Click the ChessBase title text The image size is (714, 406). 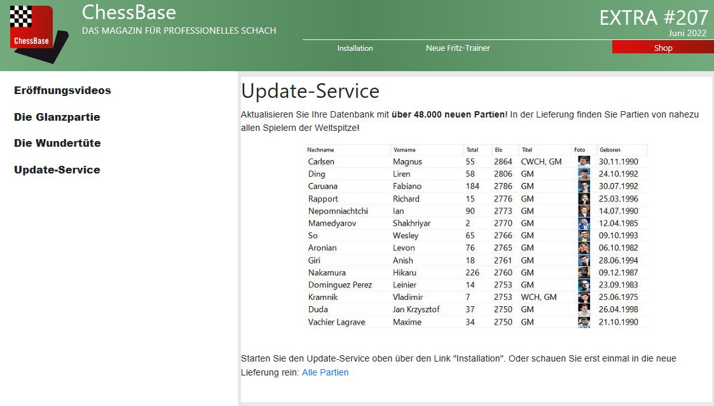[129, 12]
